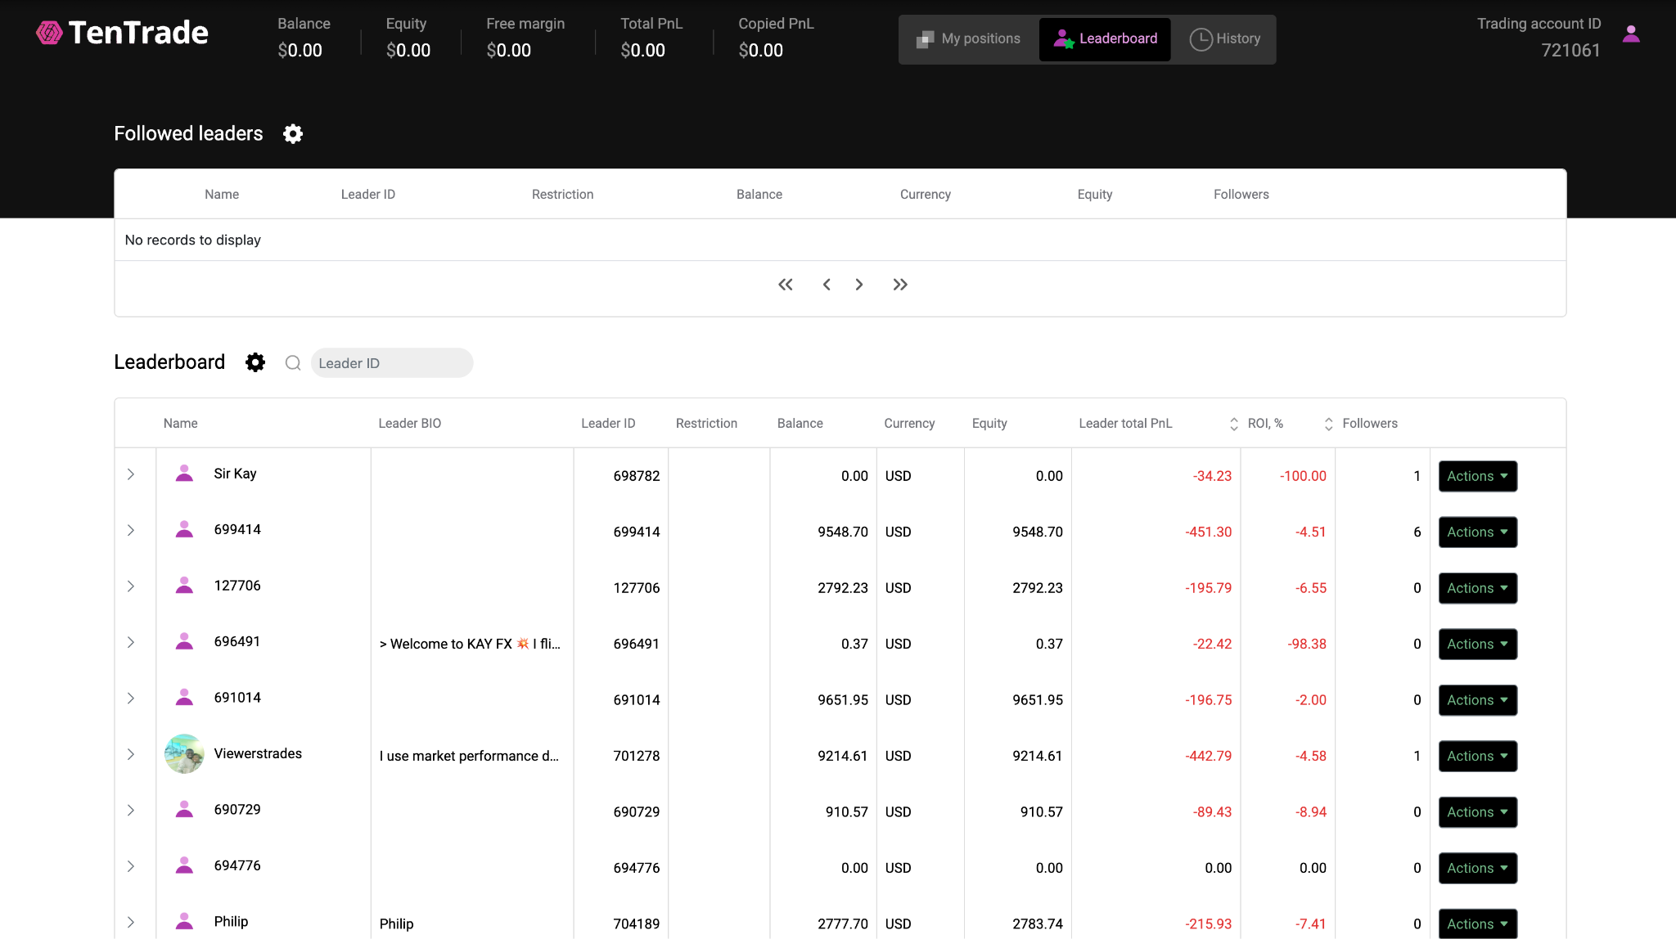Open Actions dropdown for Sir Kay
This screenshot has width=1676, height=939.
[1478, 476]
